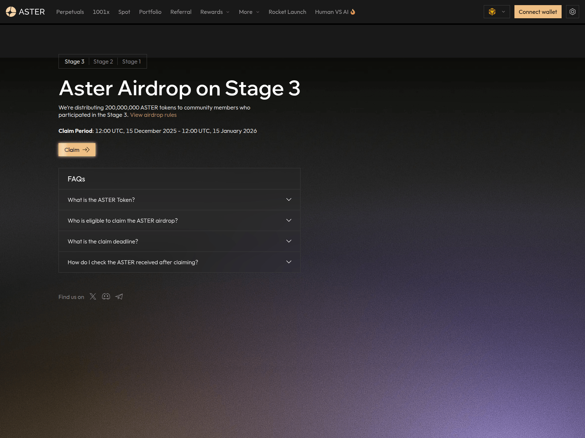Open the Discord social icon
Screen dimensions: 585x438
coord(106,296)
